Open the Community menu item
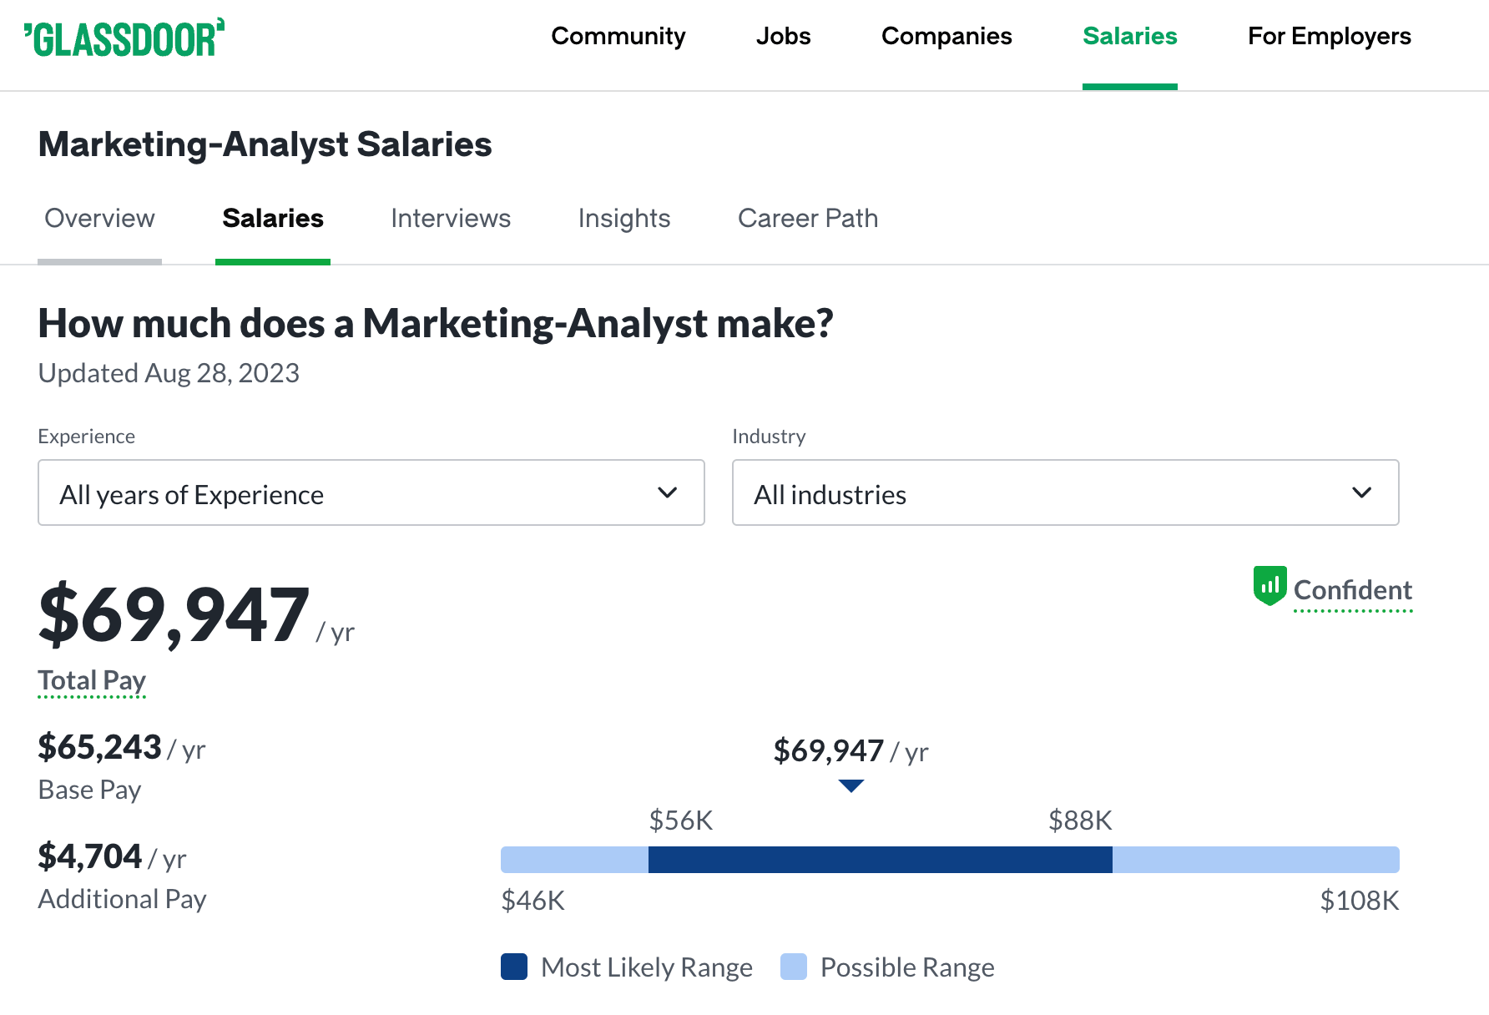This screenshot has height=1015, width=1489. 618,36
